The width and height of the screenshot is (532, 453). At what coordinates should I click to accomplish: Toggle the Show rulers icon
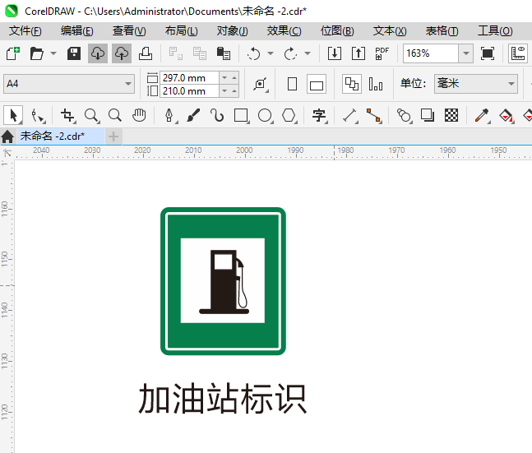point(518,53)
